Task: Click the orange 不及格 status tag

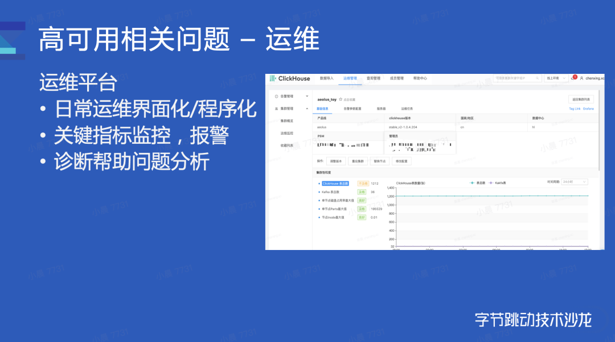Action: (x=362, y=183)
